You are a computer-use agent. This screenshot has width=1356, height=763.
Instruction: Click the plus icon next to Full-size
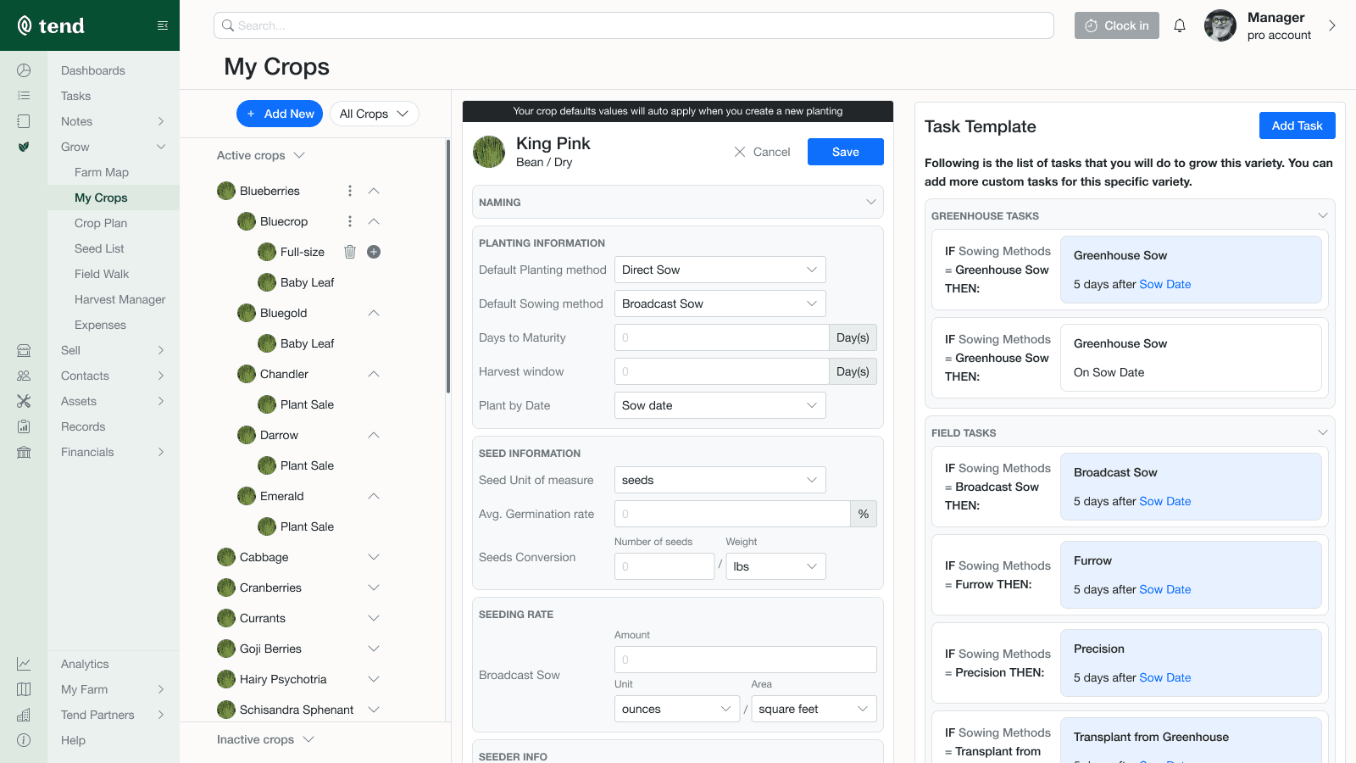[374, 252]
